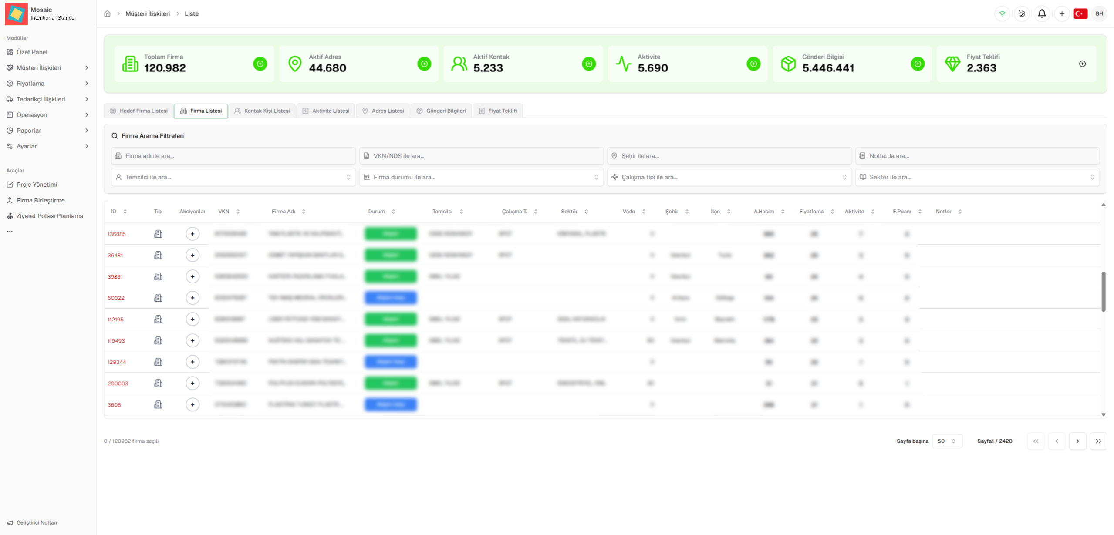Open Sektör ile ara dropdown

click(977, 177)
